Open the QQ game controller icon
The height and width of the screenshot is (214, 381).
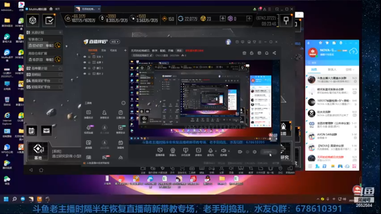click(340, 166)
